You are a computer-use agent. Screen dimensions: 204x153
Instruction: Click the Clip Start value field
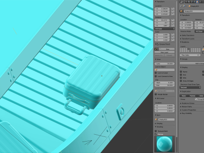pyautogui.click(x=164, y=82)
